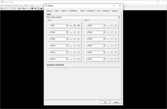Click the red X clear icon in Port 1 slot 1

[79, 25]
